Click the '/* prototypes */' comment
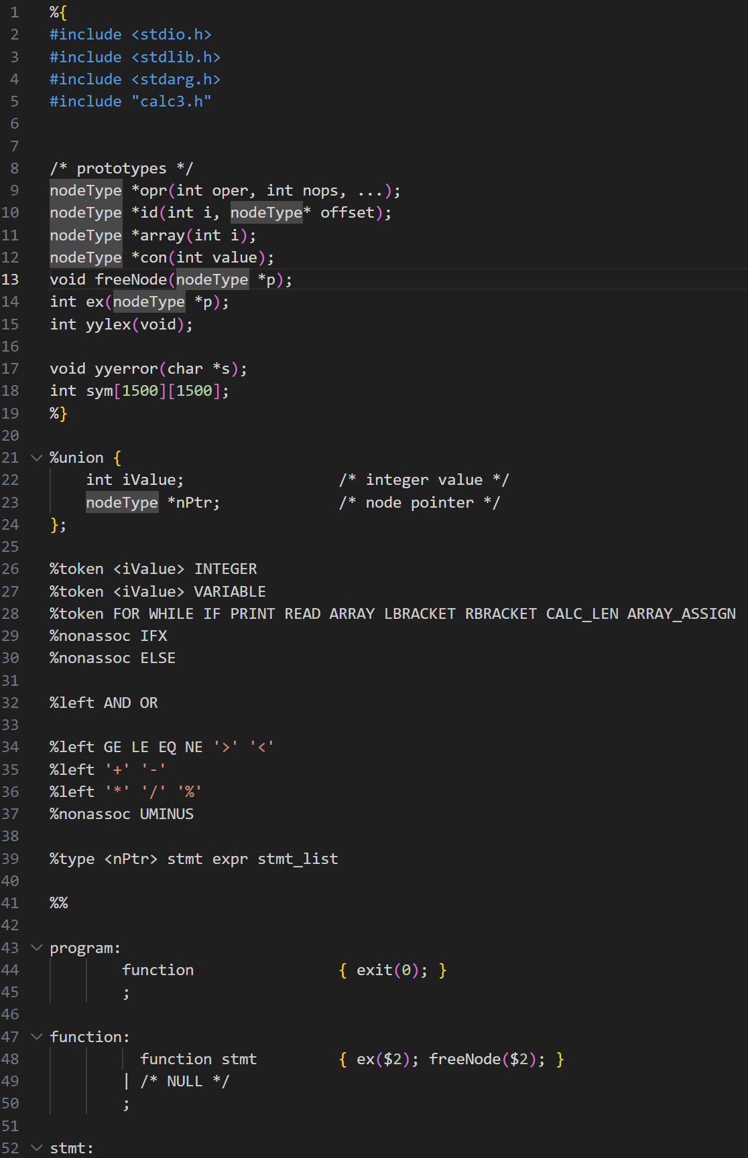This screenshot has height=1158, width=748. pos(121,168)
